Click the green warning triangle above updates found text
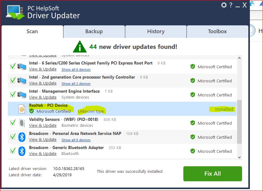The image size is (263, 191). tap(80, 46)
